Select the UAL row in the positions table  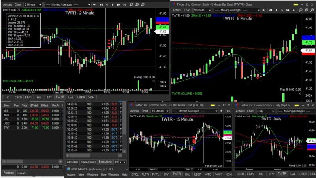point(6,119)
